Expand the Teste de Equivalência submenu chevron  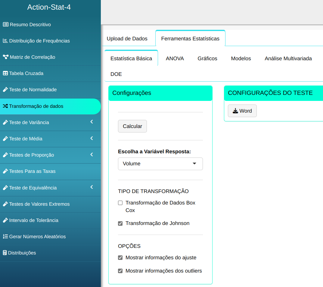click(92, 187)
